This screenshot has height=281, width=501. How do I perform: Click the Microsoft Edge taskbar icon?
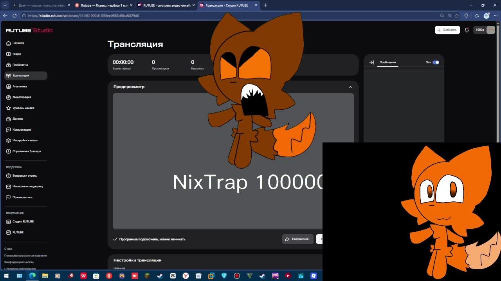click(32, 276)
